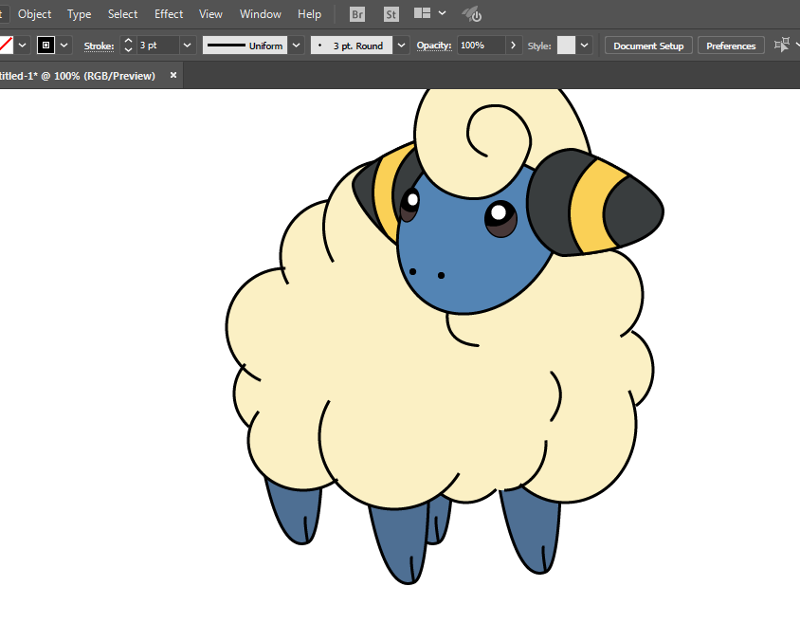Decrease stroke weight with the down arrow
The image size is (800, 623).
coord(128,50)
